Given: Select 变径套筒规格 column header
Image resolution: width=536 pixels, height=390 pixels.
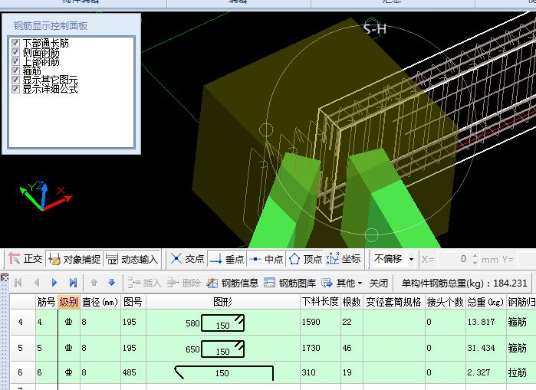Looking at the screenshot, I should pos(394,302).
